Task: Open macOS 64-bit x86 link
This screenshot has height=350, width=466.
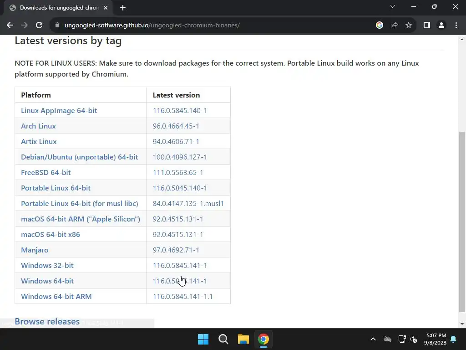Action: coord(50,234)
